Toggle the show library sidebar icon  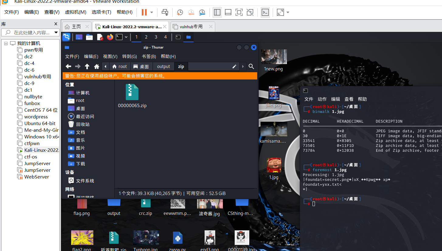pos(217,12)
